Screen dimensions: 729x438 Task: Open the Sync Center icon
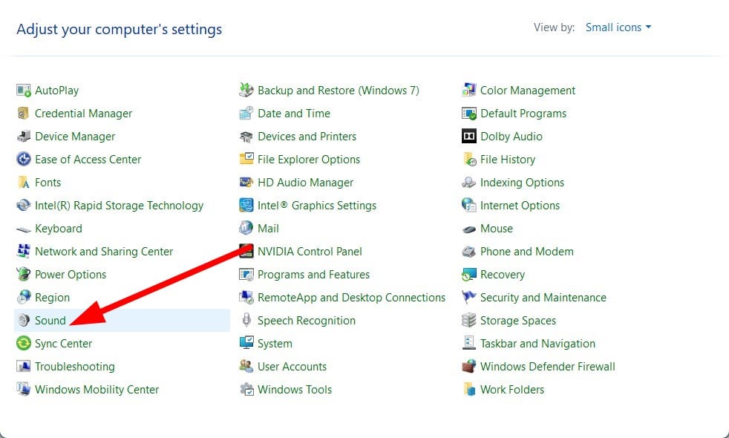(23, 344)
